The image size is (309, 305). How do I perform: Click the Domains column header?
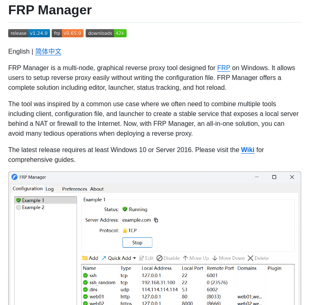(x=250, y=268)
